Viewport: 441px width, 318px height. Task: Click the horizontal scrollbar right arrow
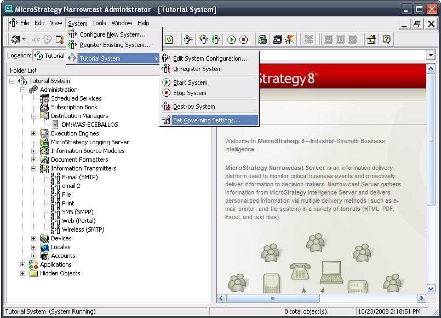click(x=421, y=298)
